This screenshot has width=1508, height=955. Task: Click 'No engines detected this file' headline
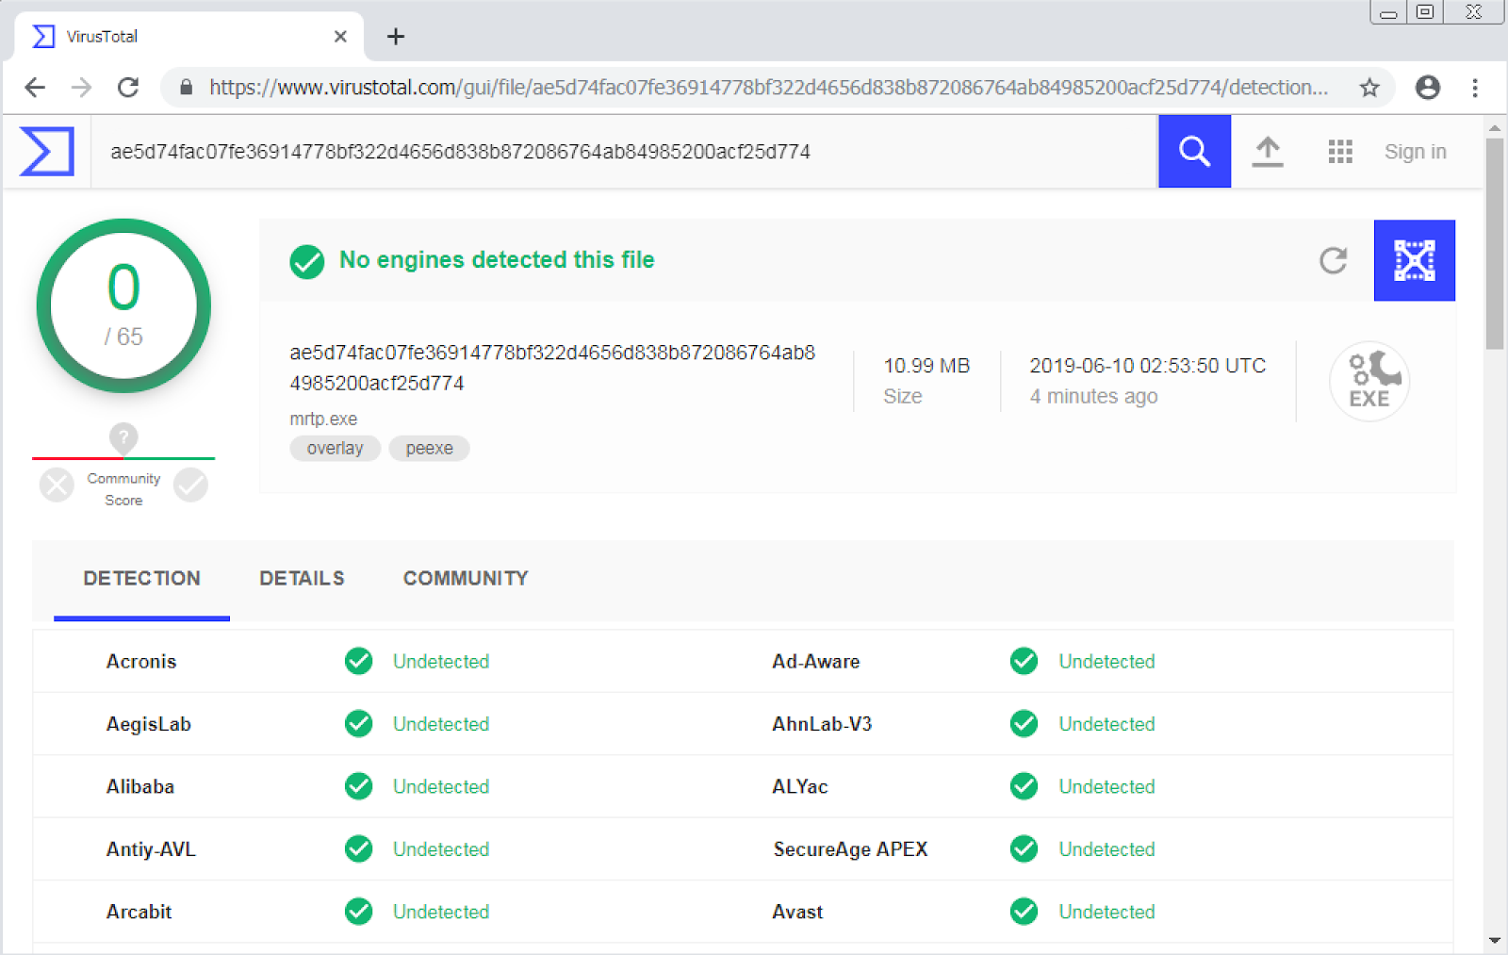click(x=497, y=260)
